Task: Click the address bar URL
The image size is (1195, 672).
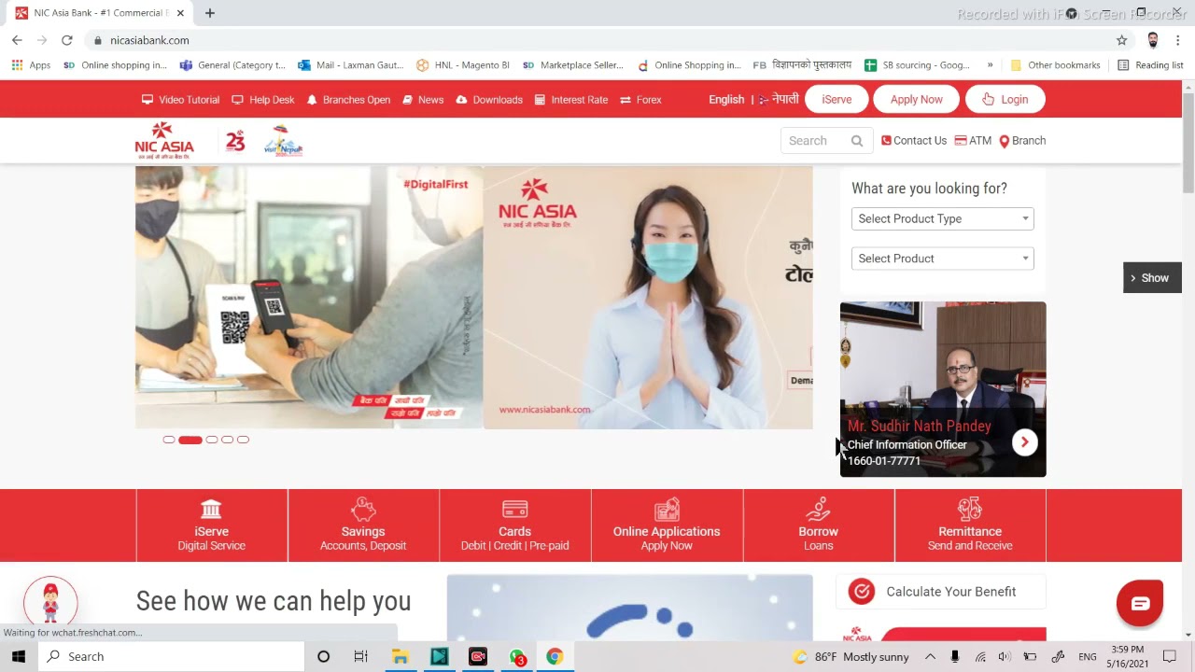Action: (149, 40)
